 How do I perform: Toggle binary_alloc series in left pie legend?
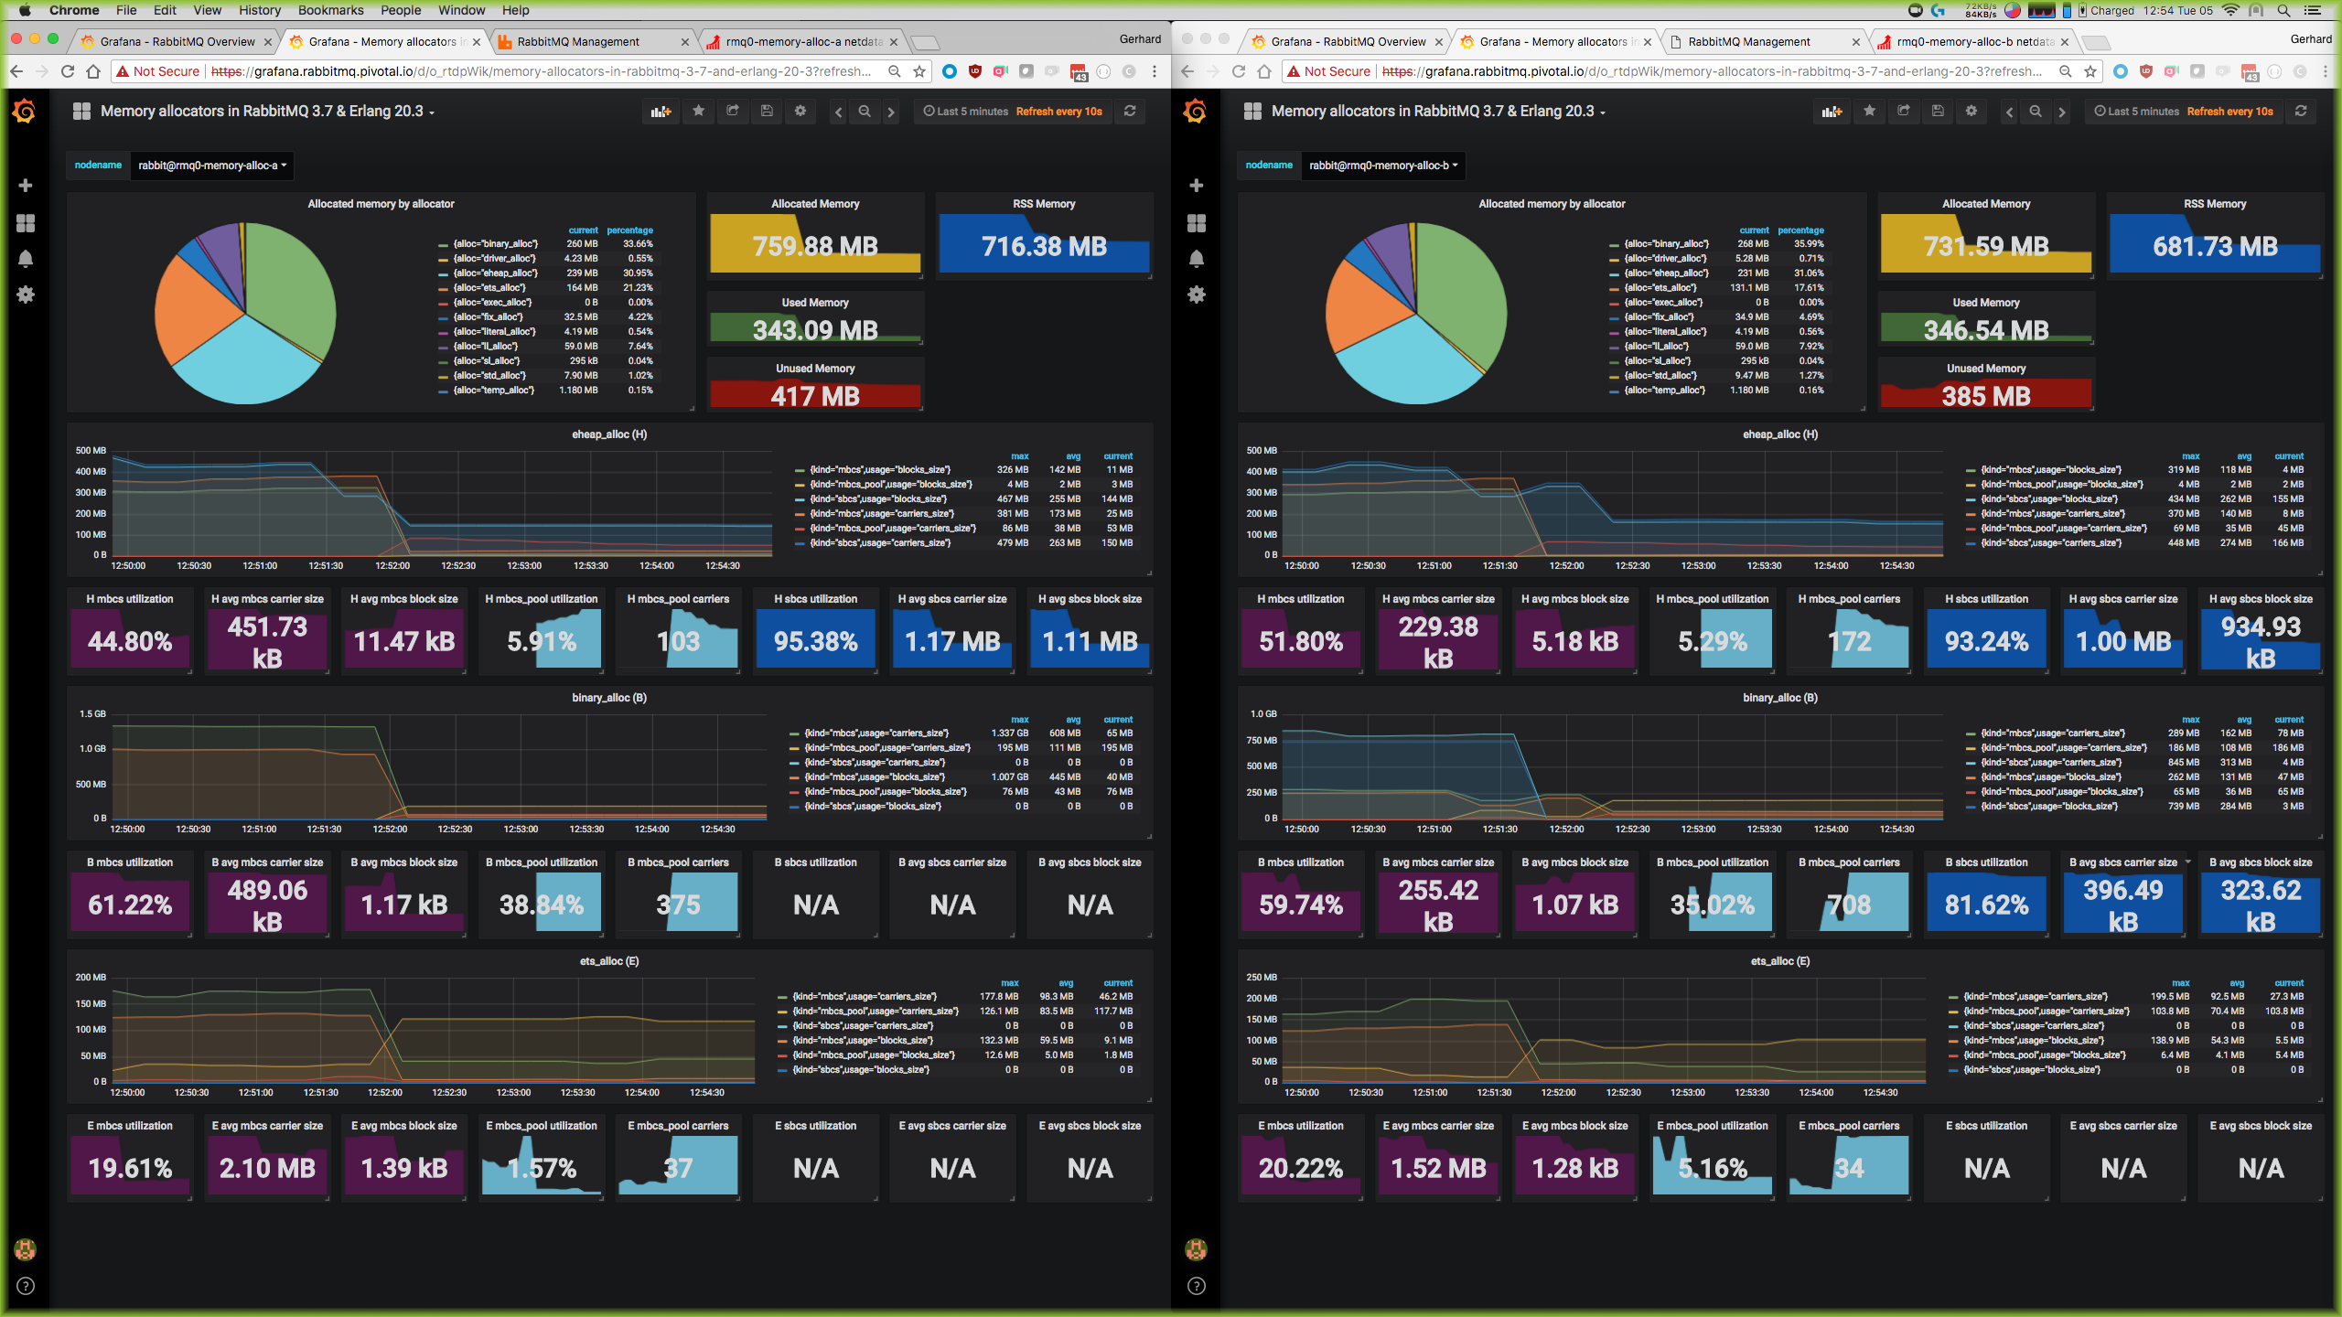(495, 244)
